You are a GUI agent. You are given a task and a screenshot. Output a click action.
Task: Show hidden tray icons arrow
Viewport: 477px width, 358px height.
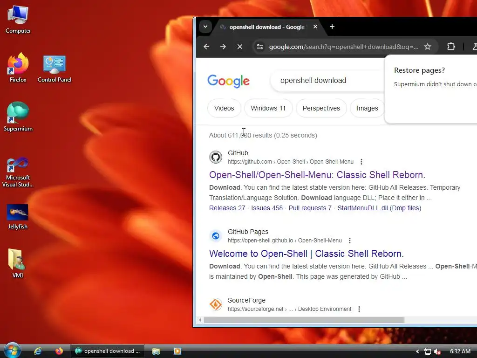[x=417, y=351]
